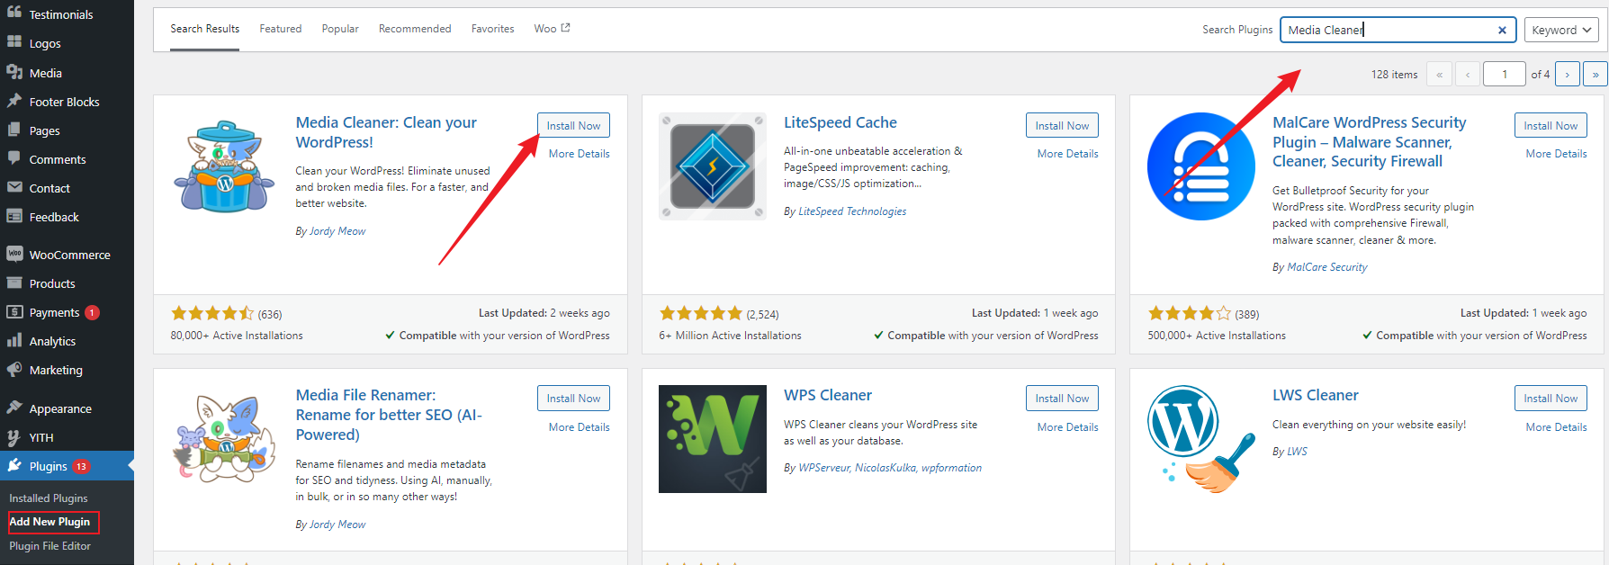This screenshot has width=1609, height=565.
Task: Clear the plugin search field with X
Action: point(1502,30)
